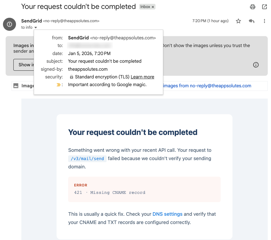Open the 'Learn more' encryption link
The image size is (271, 240).
[142, 77]
